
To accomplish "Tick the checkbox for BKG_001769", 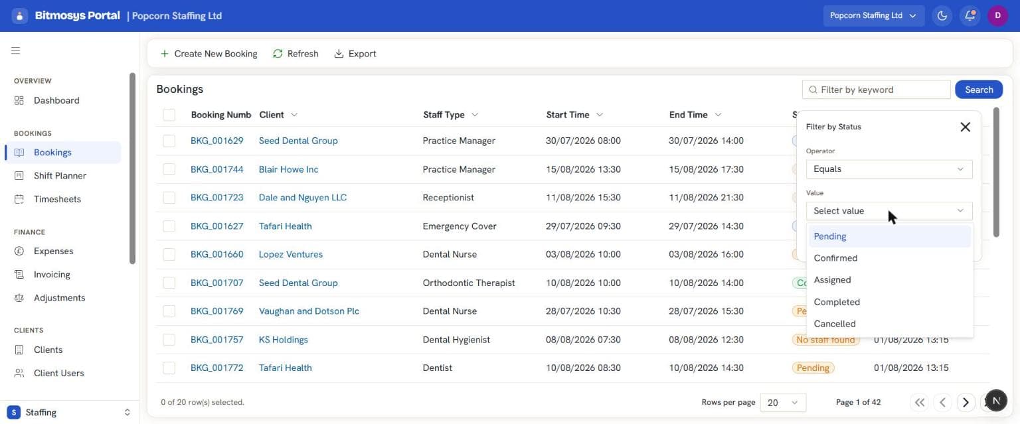I will (x=169, y=311).
